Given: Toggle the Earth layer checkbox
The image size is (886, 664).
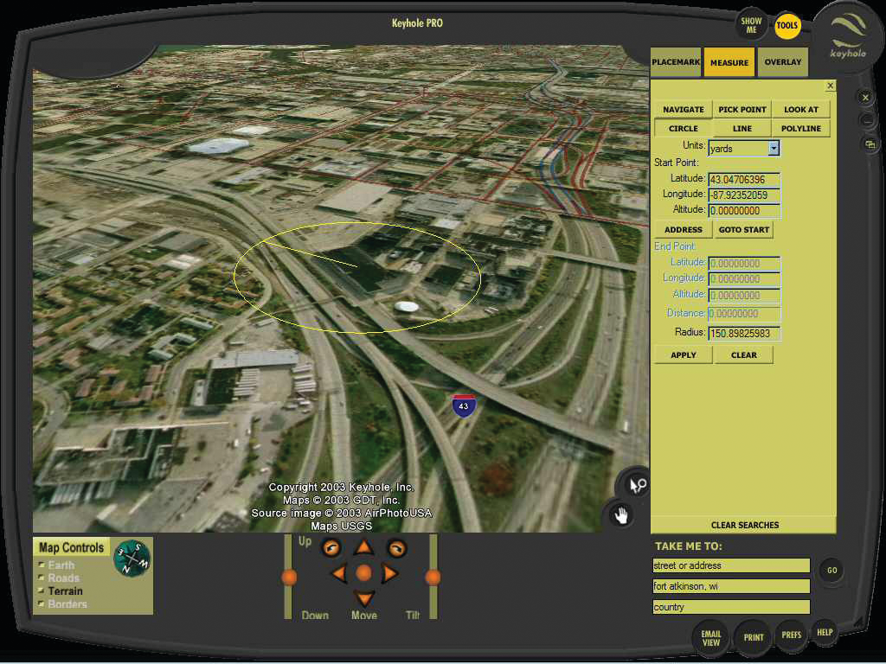Looking at the screenshot, I should (x=42, y=565).
